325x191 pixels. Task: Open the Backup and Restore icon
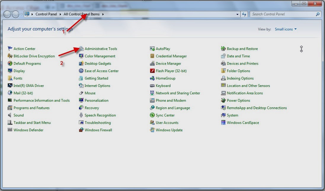(223, 48)
